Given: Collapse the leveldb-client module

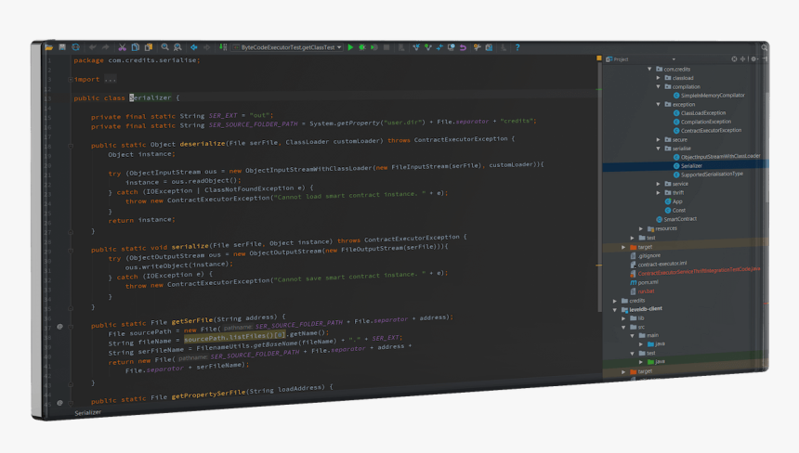Looking at the screenshot, I should click(615, 309).
